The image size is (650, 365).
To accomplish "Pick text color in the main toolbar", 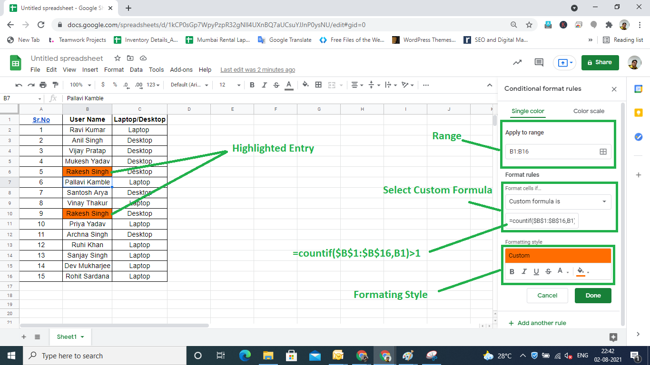I will [x=289, y=85].
